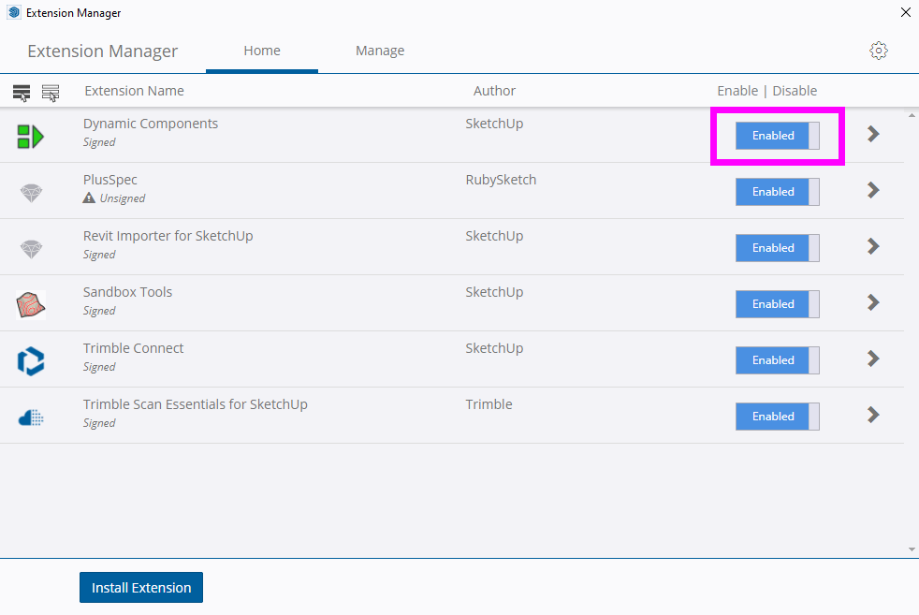Viewport: 919px width, 615px height.
Task: Click the Sandbox Tools terrain icon
Action: coord(31,305)
